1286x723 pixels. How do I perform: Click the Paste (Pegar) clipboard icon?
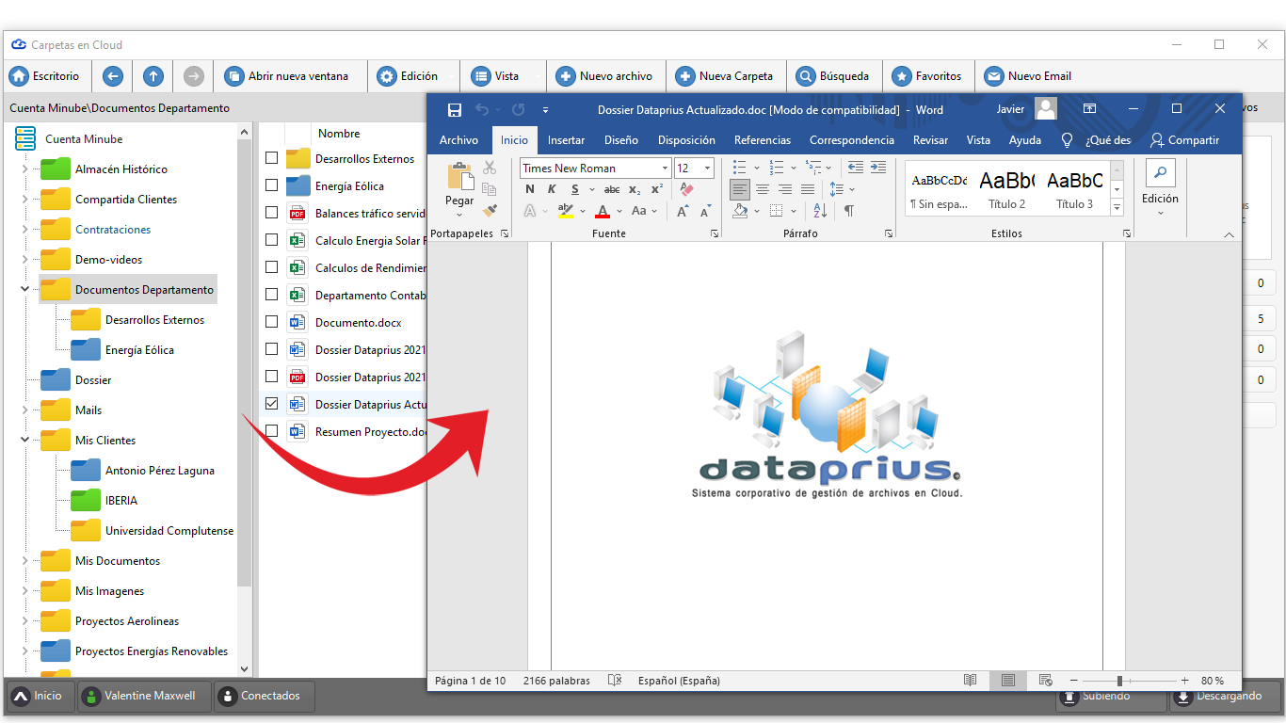[x=459, y=176]
